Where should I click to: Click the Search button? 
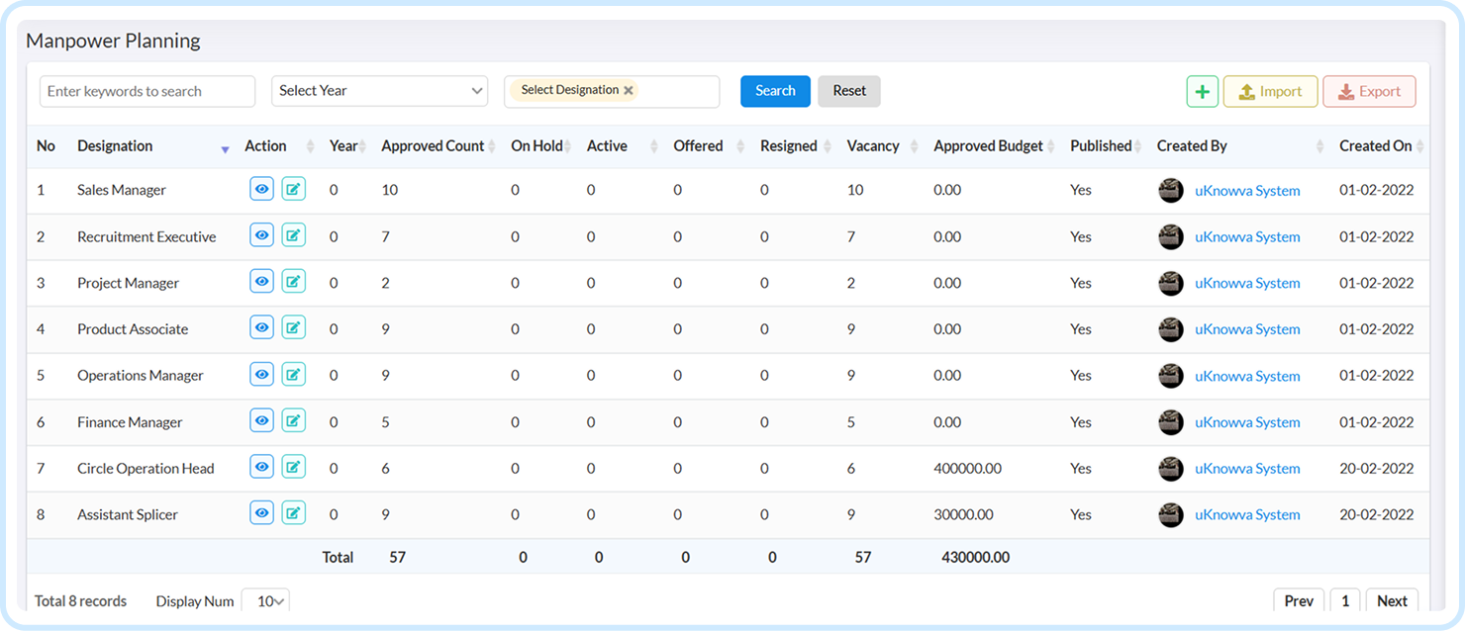[x=775, y=91]
